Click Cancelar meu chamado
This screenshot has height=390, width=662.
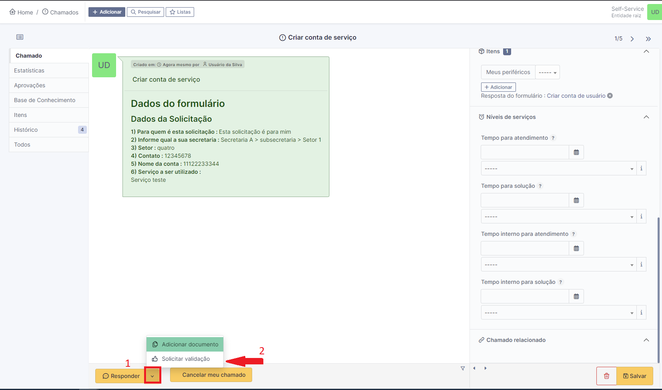(211, 375)
